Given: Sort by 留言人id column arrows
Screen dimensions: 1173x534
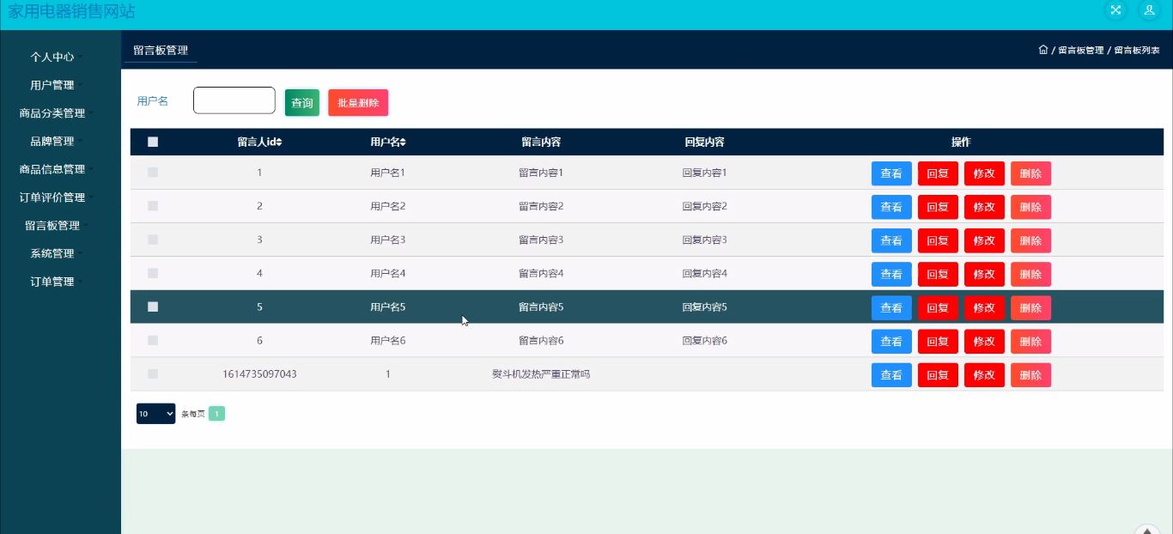Looking at the screenshot, I should 279,143.
